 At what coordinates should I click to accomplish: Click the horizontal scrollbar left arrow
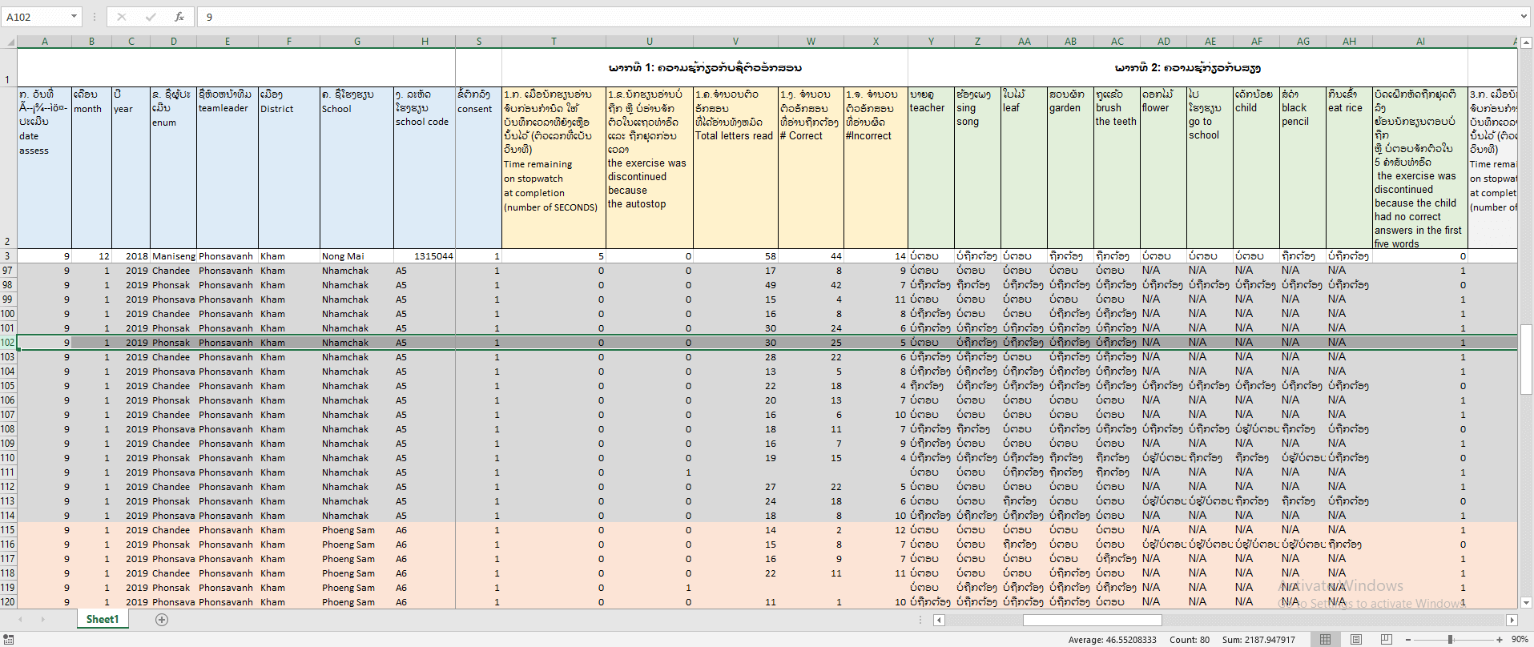tap(940, 620)
